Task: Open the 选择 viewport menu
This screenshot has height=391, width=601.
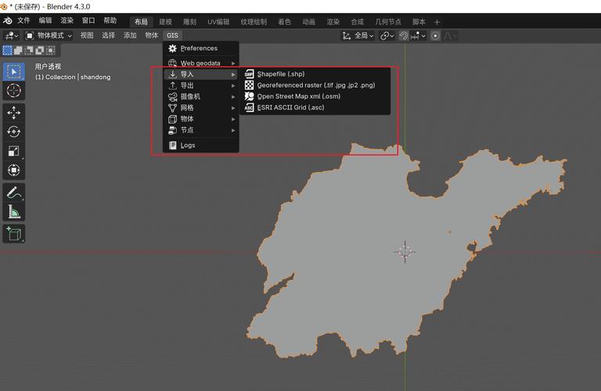Action: [109, 36]
